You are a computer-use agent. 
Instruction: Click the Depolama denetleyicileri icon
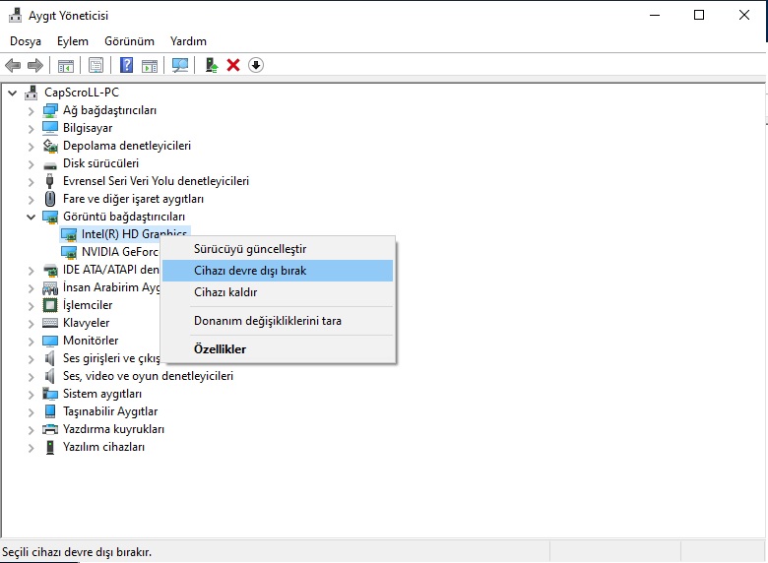[x=50, y=146]
